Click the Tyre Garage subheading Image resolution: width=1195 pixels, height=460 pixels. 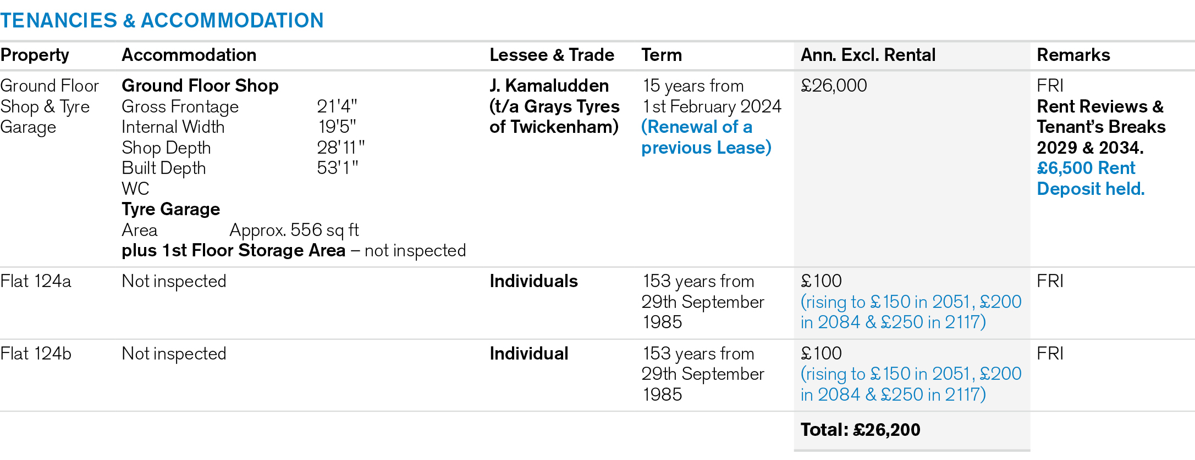170,209
